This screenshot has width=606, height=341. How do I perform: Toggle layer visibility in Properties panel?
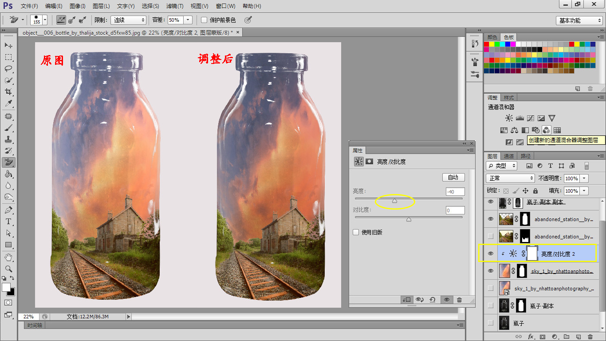(446, 300)
